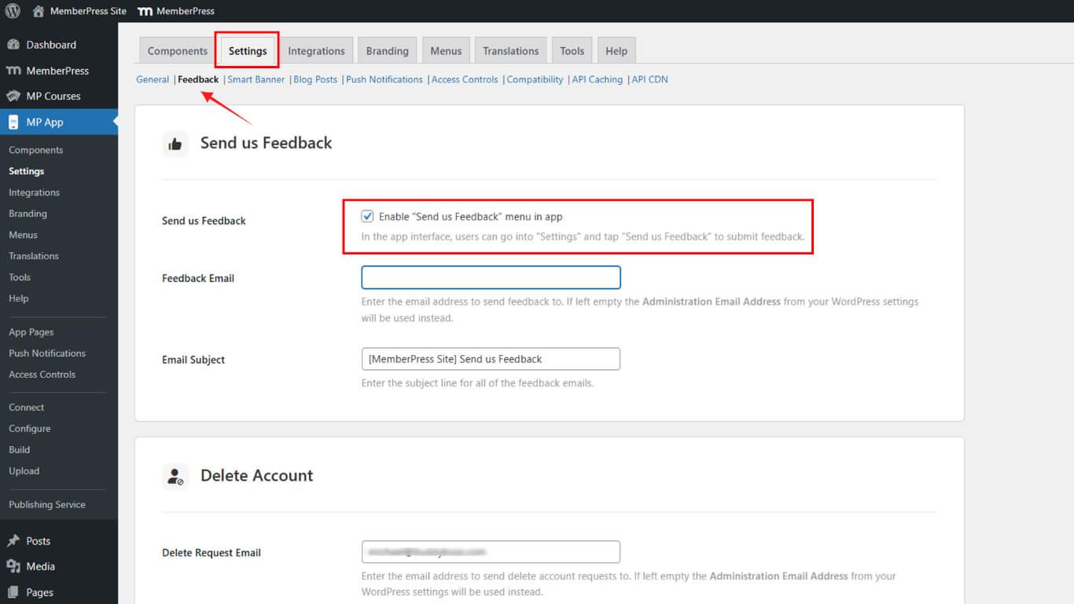The height and width of the screenshot is (604, 1074).
Task: Open the Branding tab
Action: click(387, 51)
